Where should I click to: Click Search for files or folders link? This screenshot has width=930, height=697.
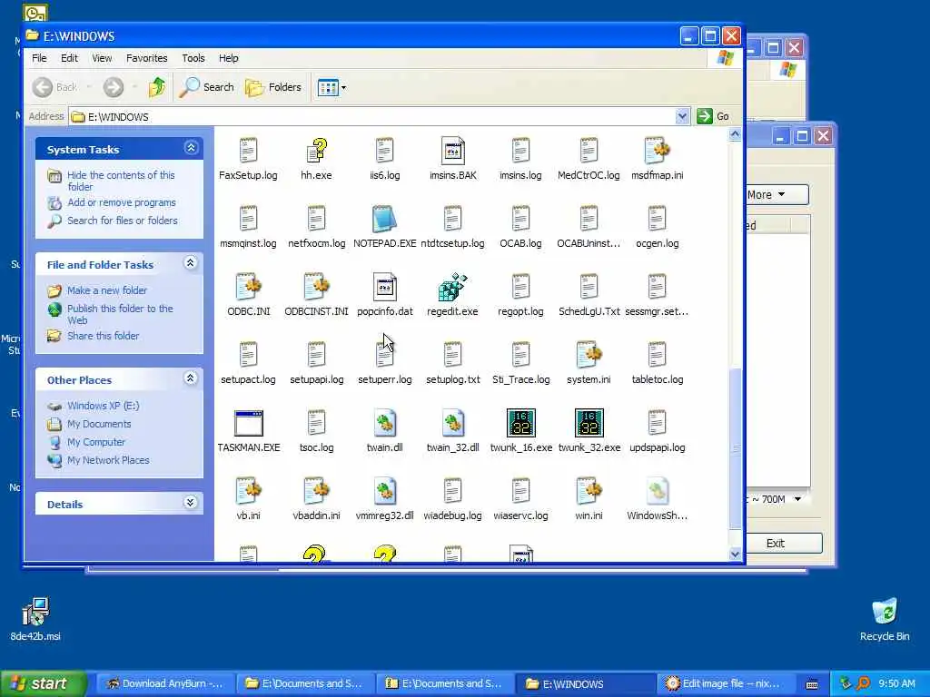coord(123,221)
